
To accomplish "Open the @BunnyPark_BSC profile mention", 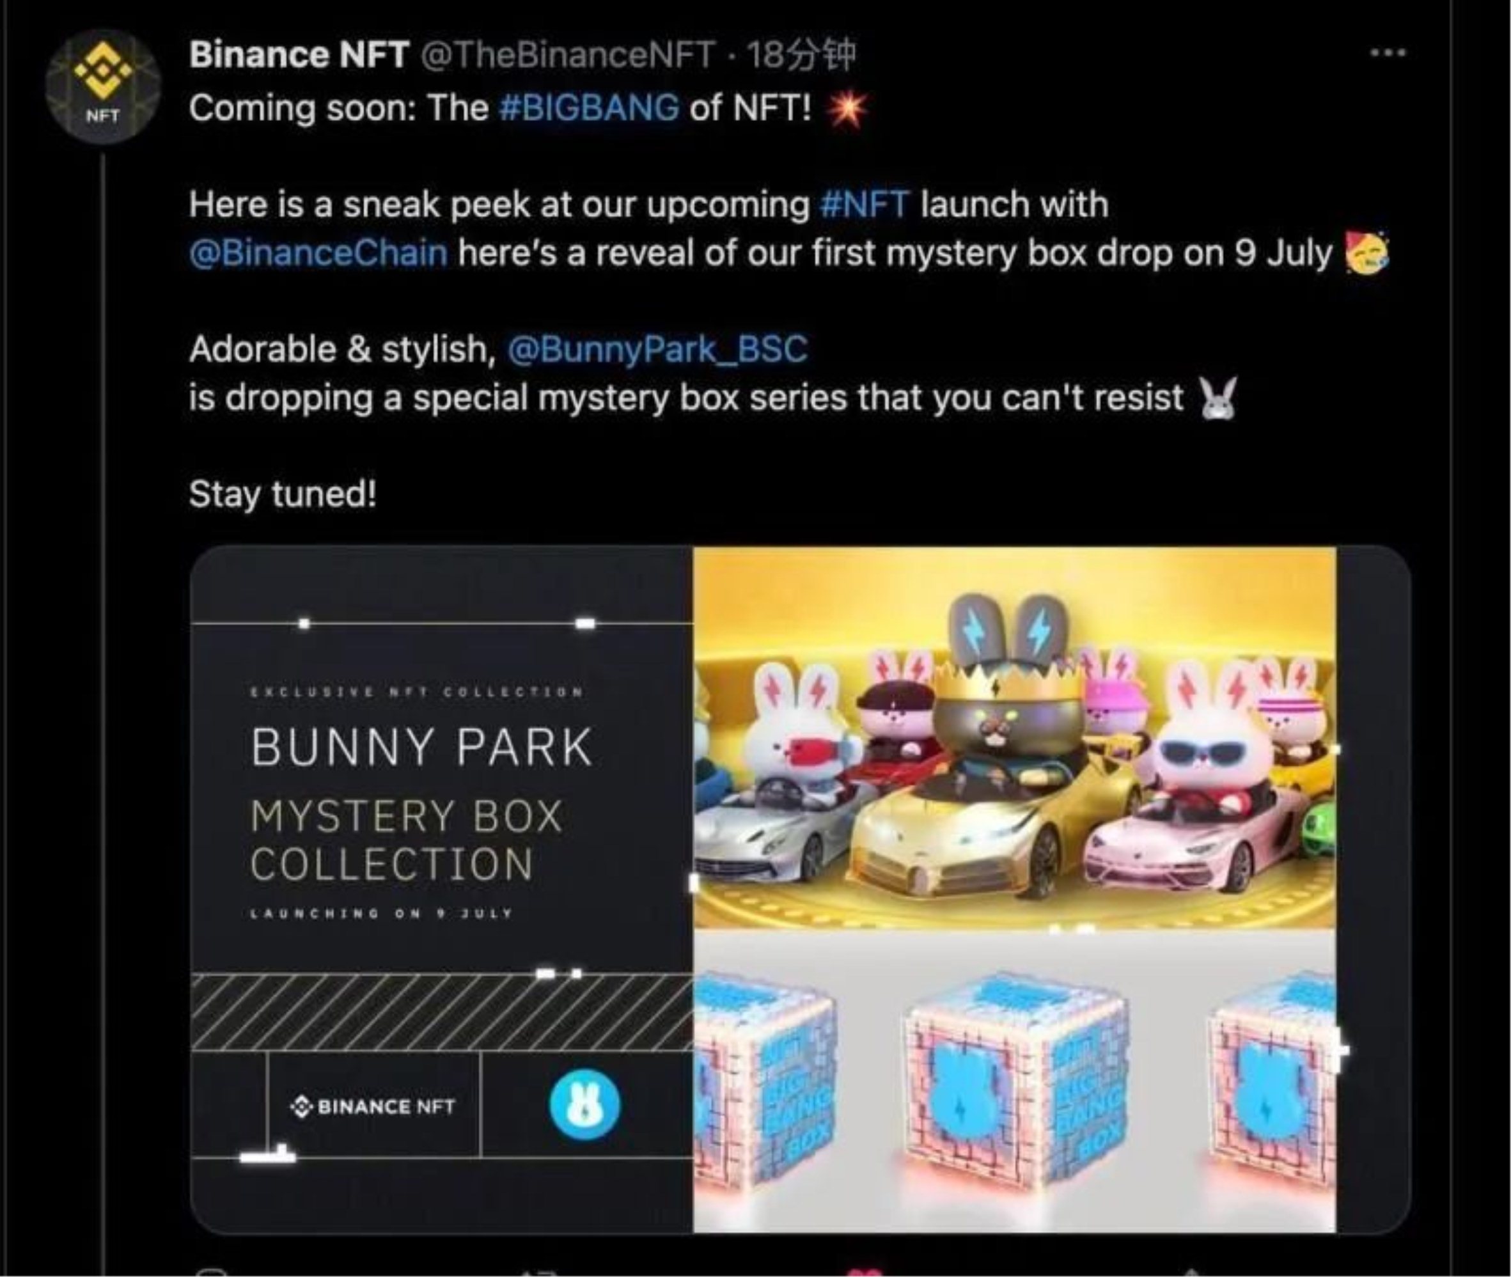I will (x=657, y=350).
